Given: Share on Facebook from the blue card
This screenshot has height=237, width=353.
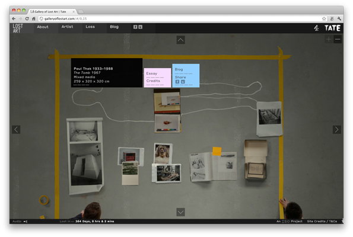Looking at the screenshot, I should [177, 82].
